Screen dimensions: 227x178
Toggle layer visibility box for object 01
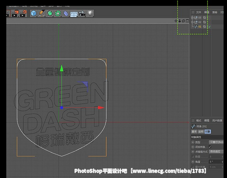205,27
